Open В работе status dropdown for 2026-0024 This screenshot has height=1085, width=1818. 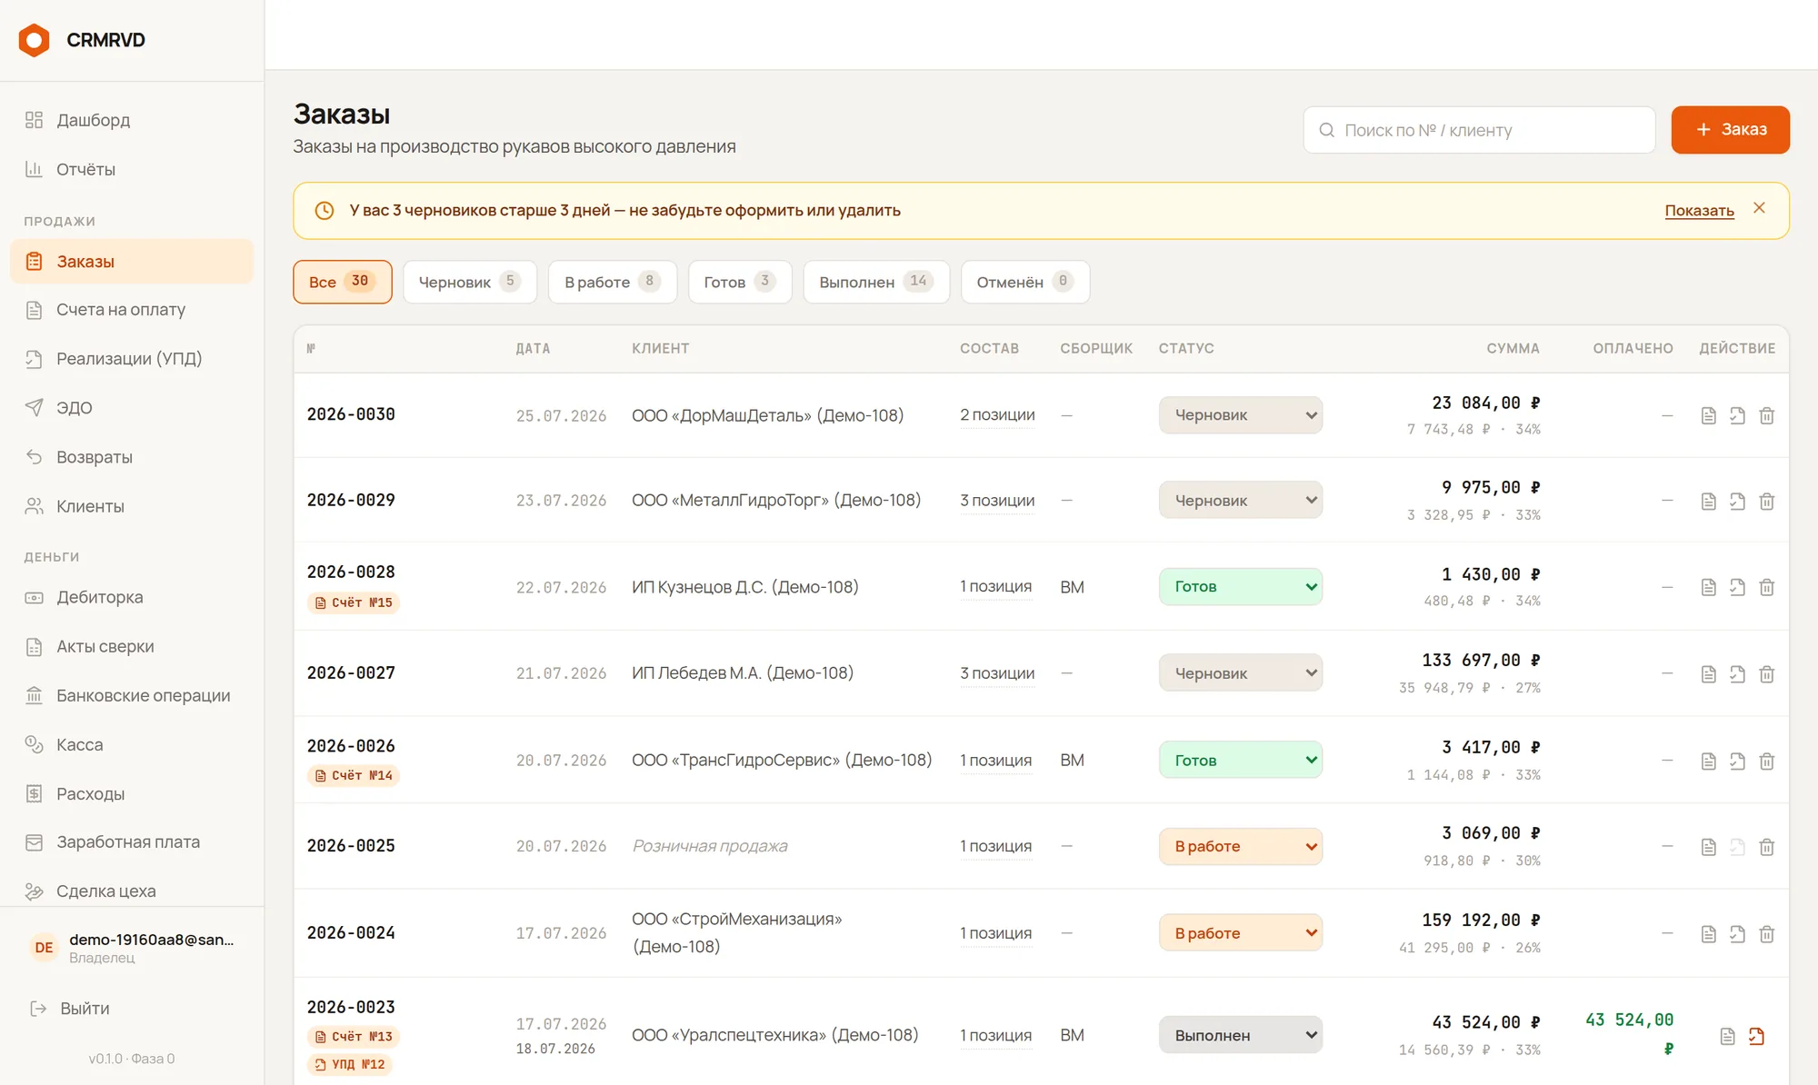(1240, 933)
